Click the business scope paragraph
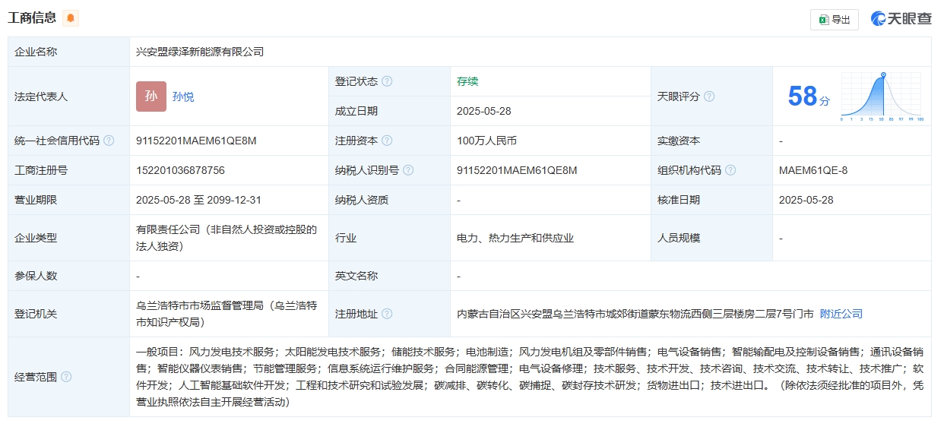Viewport: 944px width, 430px height. (x=530, y=377)
